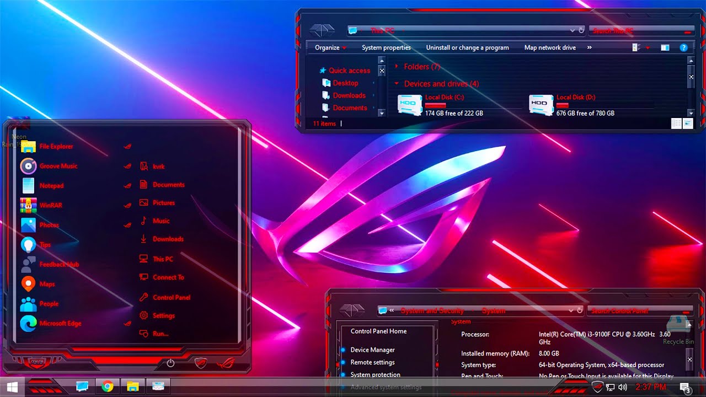Screen dimensions: 706x397
Task: Launch Microsoft Edge from the start menu
Action: point(60,324)
